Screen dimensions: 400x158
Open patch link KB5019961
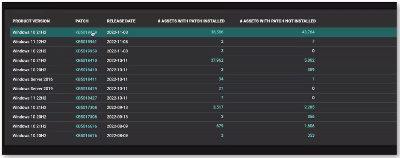pos(86,41)
